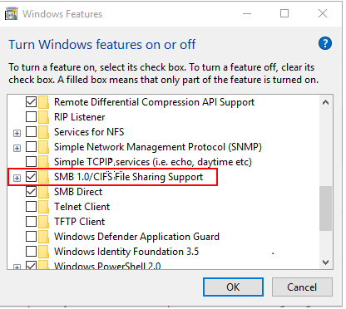
Task: Select the Windows PowerShell 2.0 entry
Action: [107, 266]
